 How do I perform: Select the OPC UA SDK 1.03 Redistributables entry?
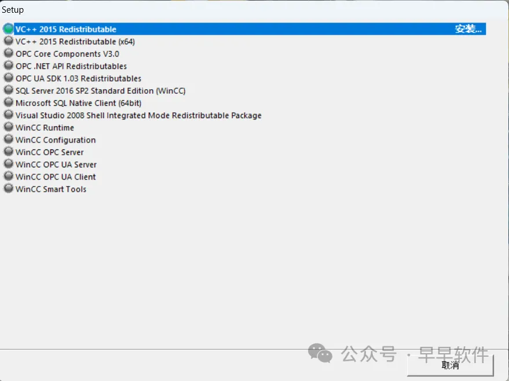(x=78, y=79)
